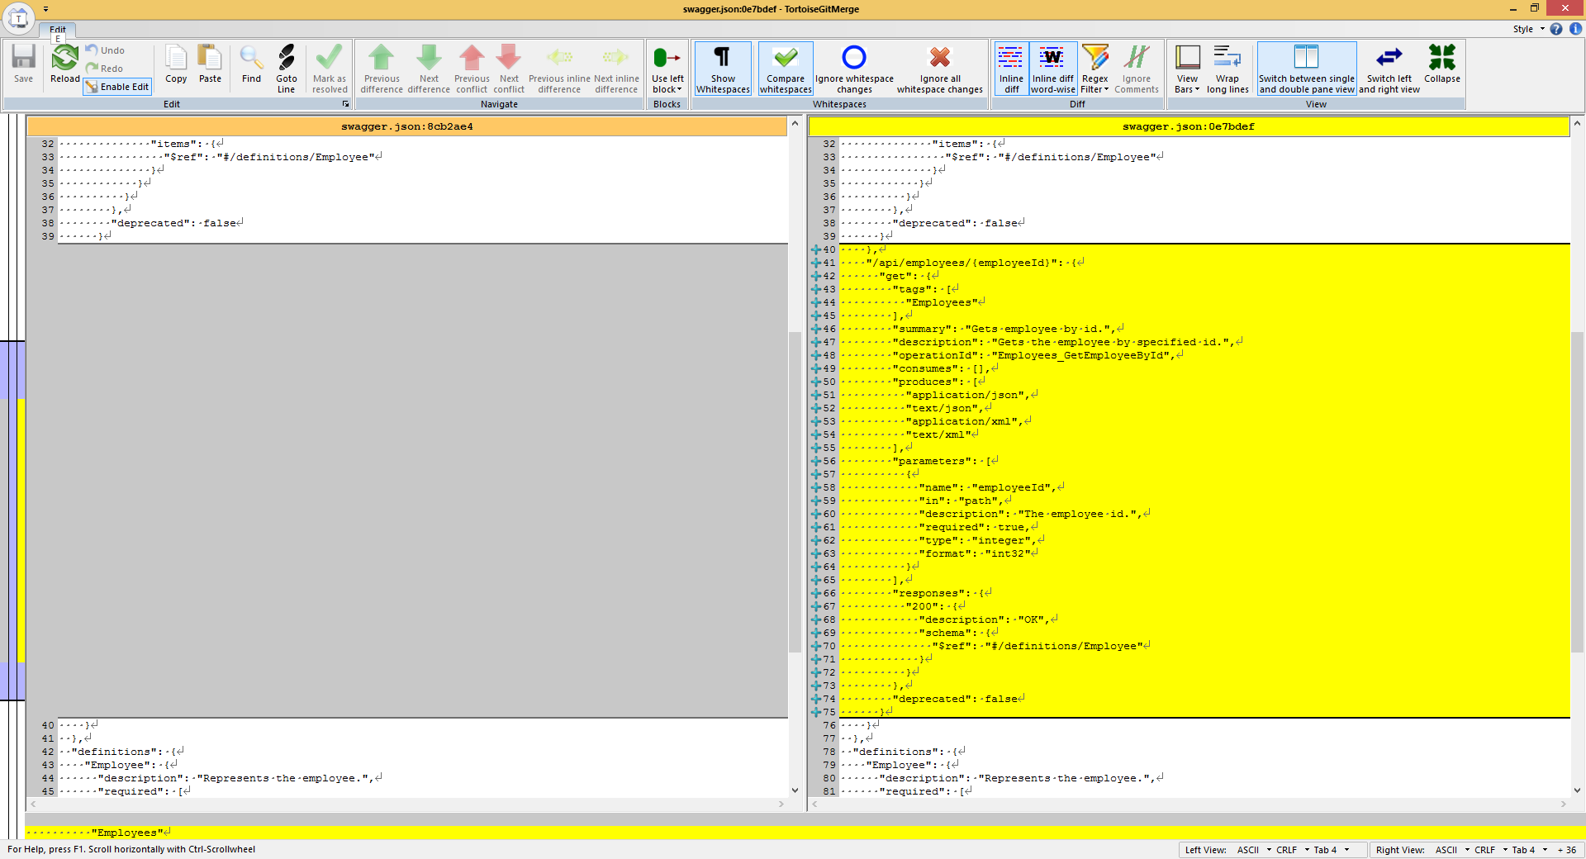Open the About info icon

coord(1575,29)
